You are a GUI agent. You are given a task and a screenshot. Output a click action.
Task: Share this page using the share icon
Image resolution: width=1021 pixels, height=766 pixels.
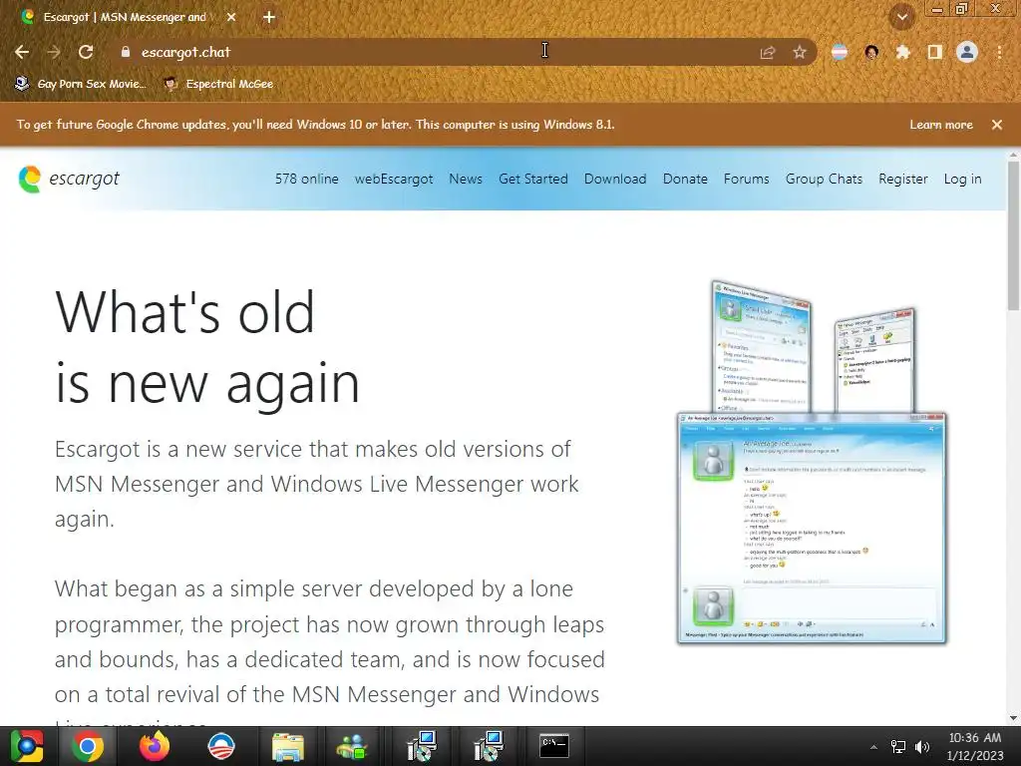point(768,53)
